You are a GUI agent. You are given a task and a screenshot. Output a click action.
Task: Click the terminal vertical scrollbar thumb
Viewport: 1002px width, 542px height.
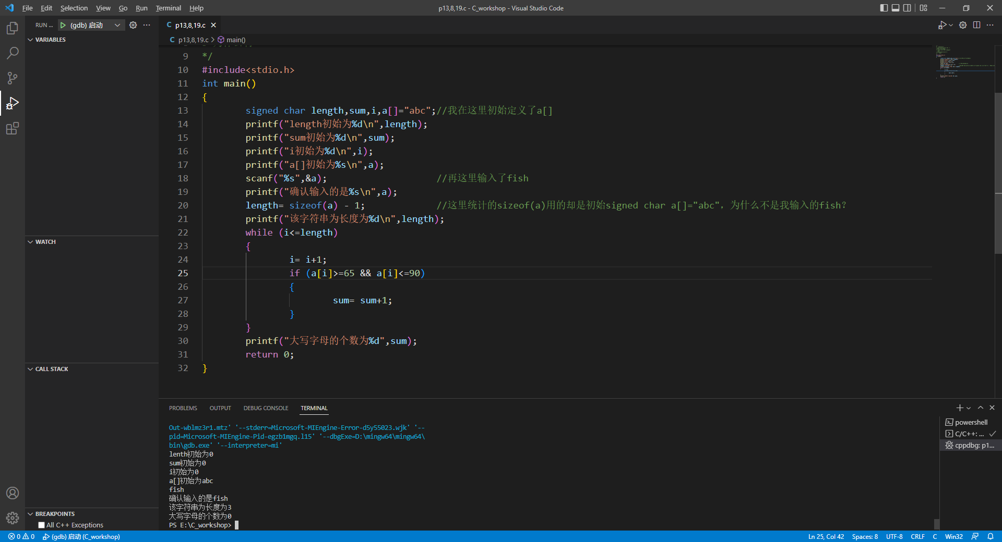click(x=937, y=524)
